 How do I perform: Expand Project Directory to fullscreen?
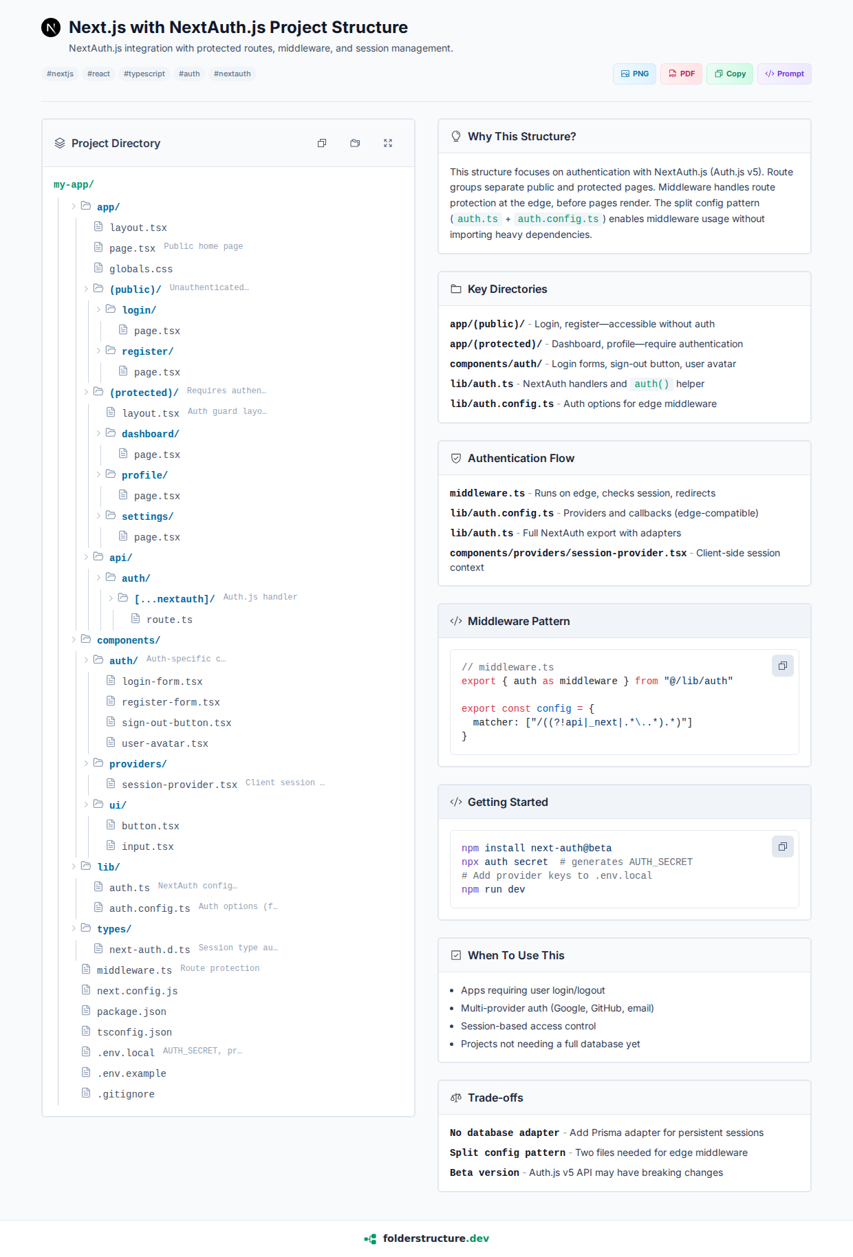388,143
